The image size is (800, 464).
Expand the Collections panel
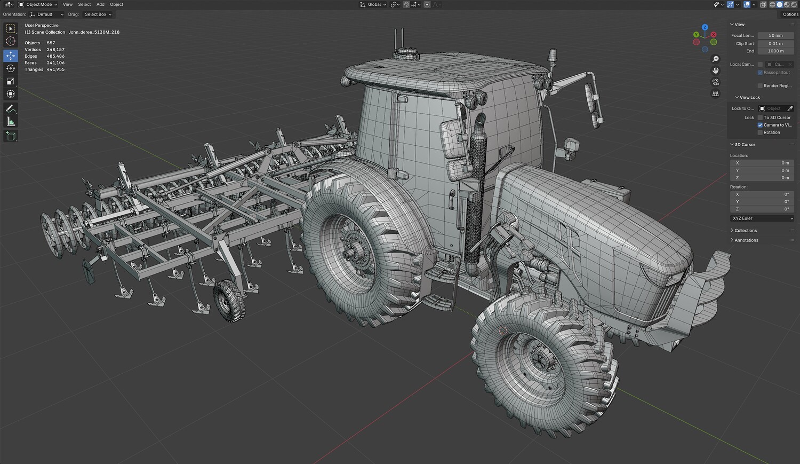(x=743, y=231)
